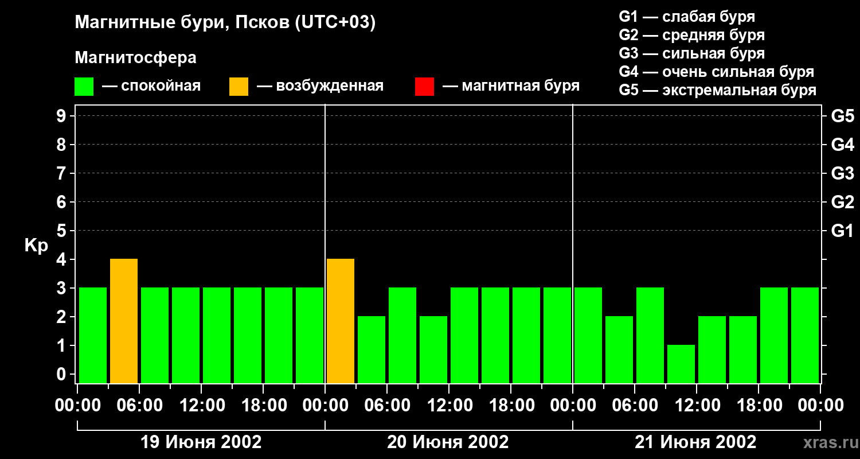Click the orange 'возбужденная' legend swatch
The image size is (860, 459).
tap(239, 86)
